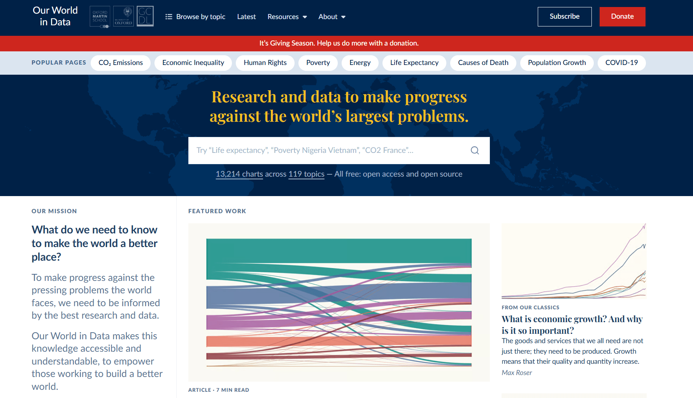
Task: Click the Browse by topic list icon
Action: coord(168,17)
